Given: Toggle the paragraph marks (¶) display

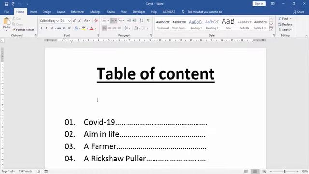Looking at the screenshot, I should [x=148, y=20].
